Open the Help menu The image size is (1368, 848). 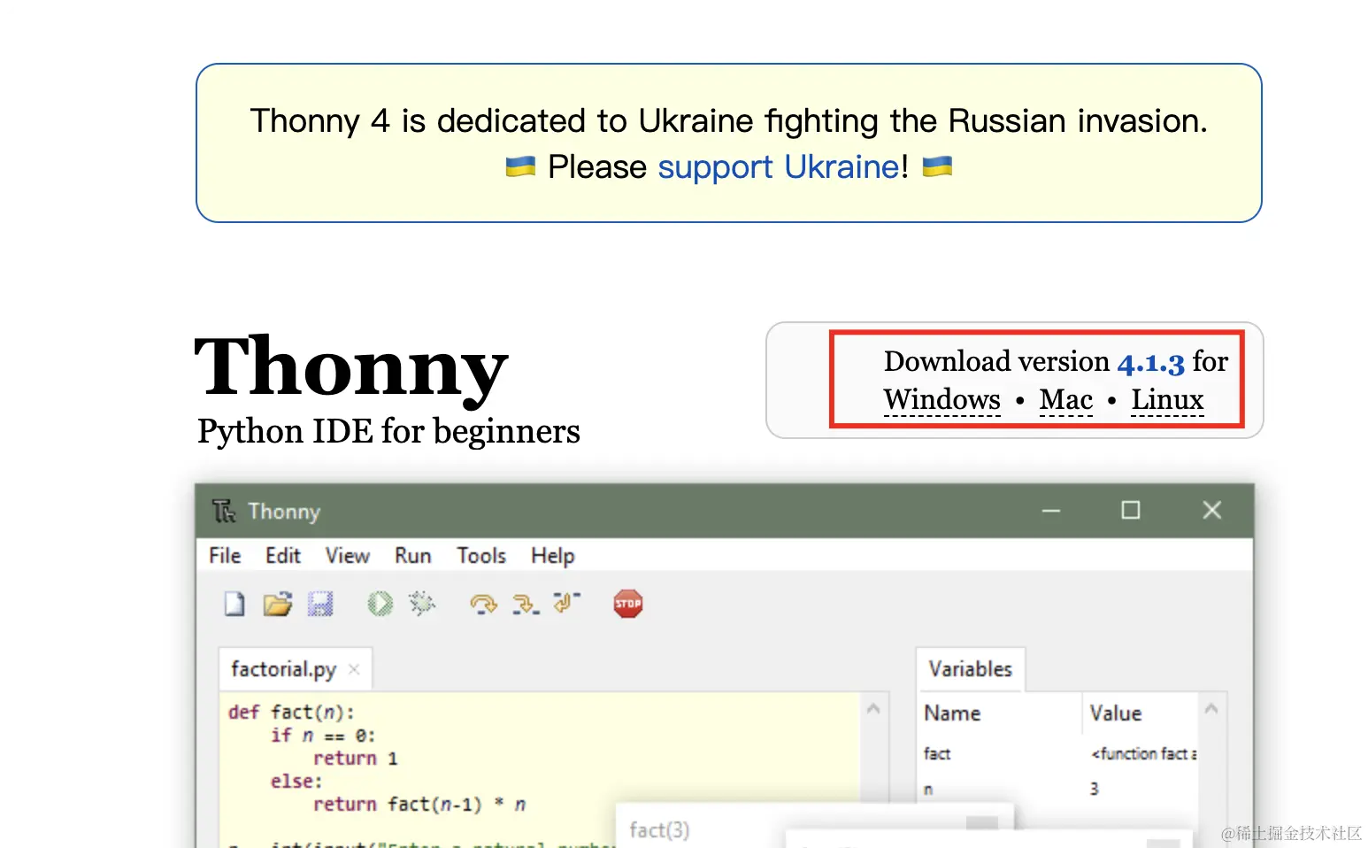(x=553, y=555)
